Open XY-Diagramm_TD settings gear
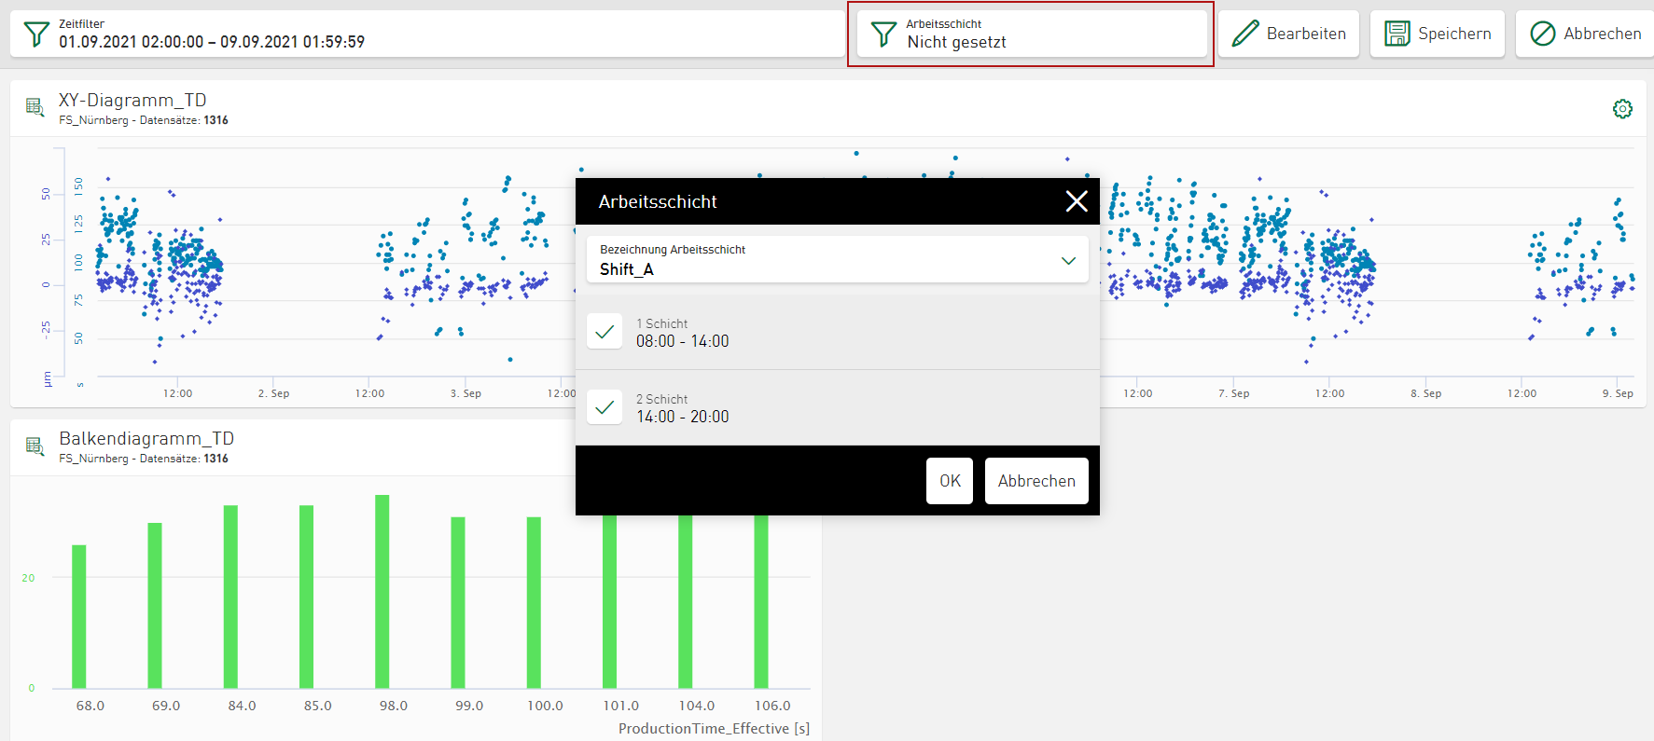The image size is (1654, 741). (x=1623, y=109)
